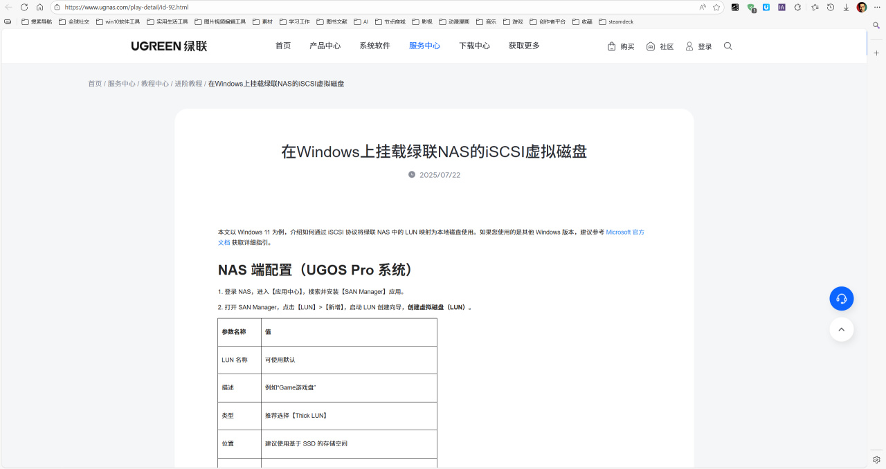The image size is (886, 469).
Task: Click the 登录 login link
Action: (698, 46)
